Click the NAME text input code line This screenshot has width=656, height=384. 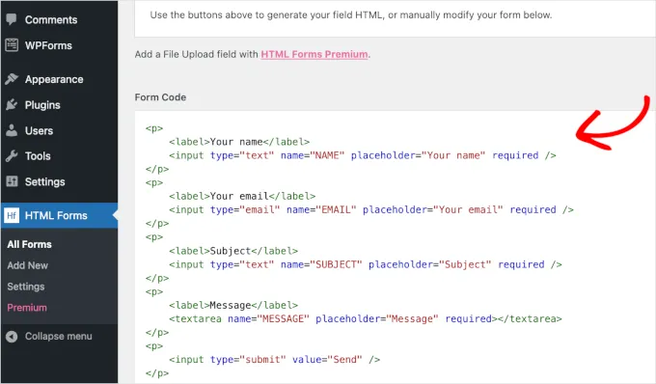point(363,155)
